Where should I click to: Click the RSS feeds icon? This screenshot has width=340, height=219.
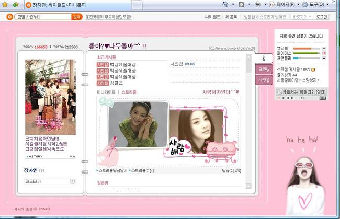242,4
